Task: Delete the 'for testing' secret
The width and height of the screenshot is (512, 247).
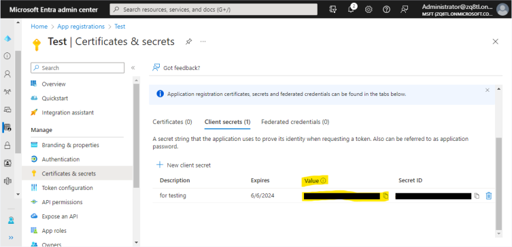Action: [488, 196]
